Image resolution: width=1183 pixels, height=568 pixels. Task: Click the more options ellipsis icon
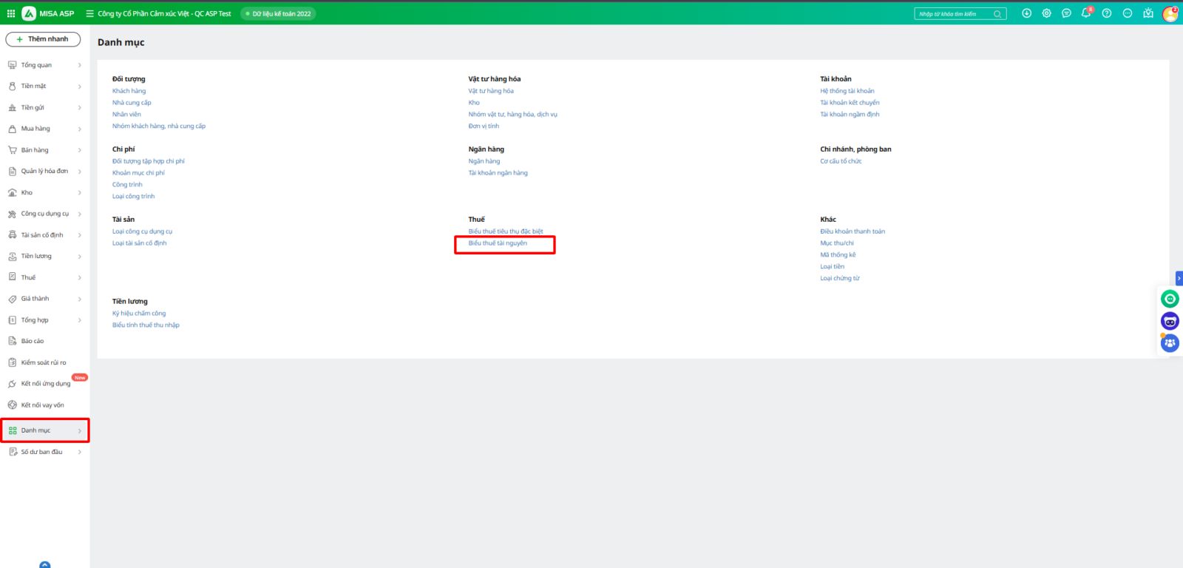pyautogui.click(x=1127, y=13)
